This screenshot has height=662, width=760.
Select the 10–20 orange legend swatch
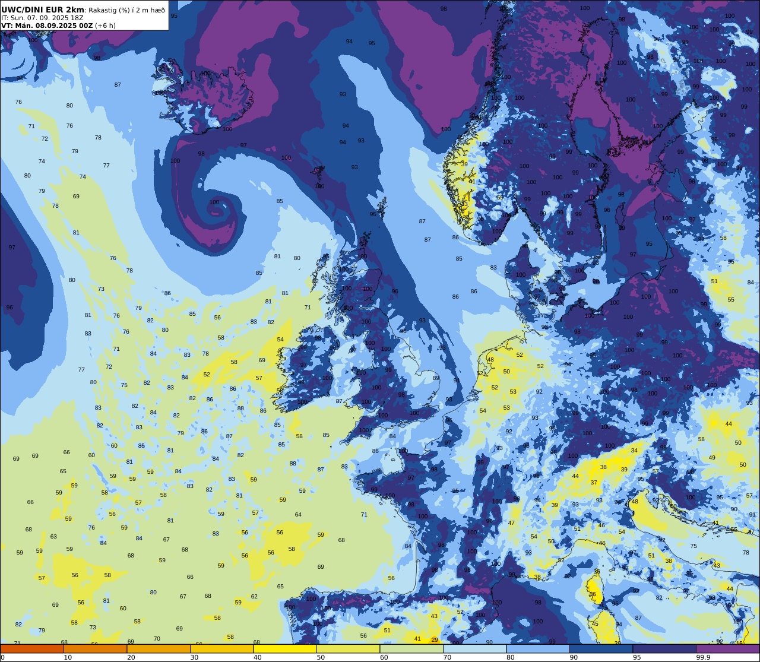click(x=95, y=649)
